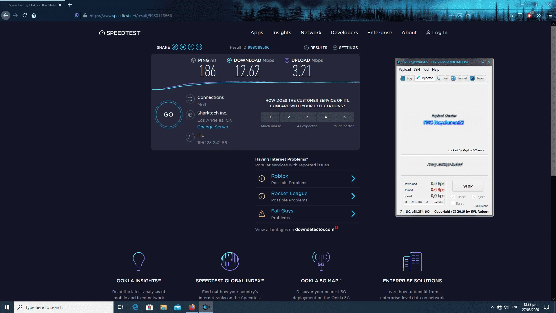
Task: Open the Ookla 5G Map icon
Action: point(321,261)
